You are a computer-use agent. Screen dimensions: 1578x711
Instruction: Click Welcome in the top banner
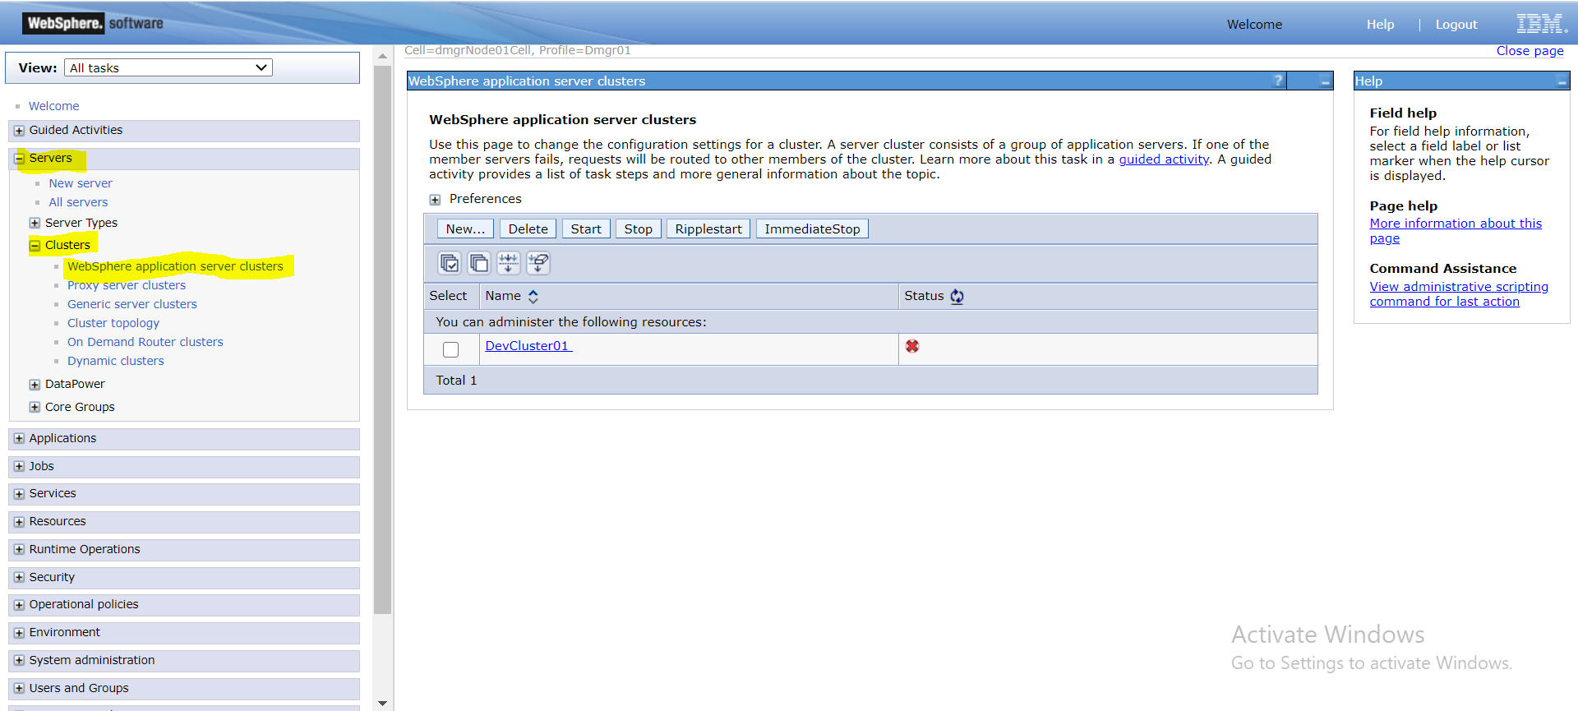click(1254, 25)
